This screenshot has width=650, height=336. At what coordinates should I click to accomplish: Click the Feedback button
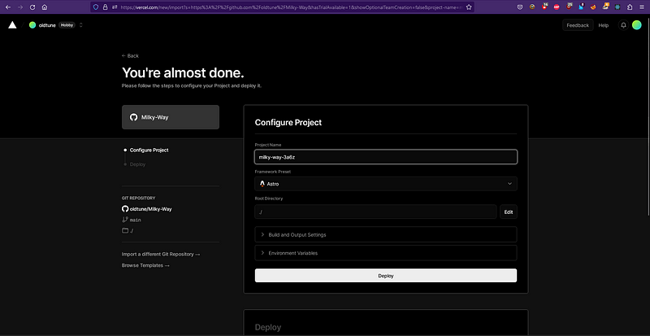point(578,25)
